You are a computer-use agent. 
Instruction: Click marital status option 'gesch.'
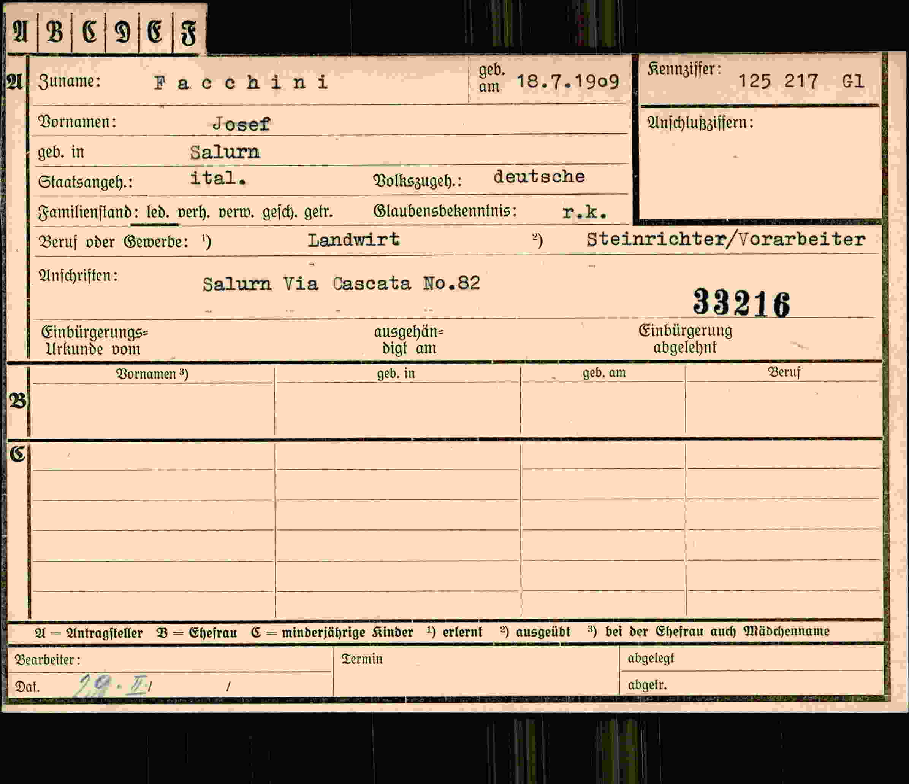(279, 213)
